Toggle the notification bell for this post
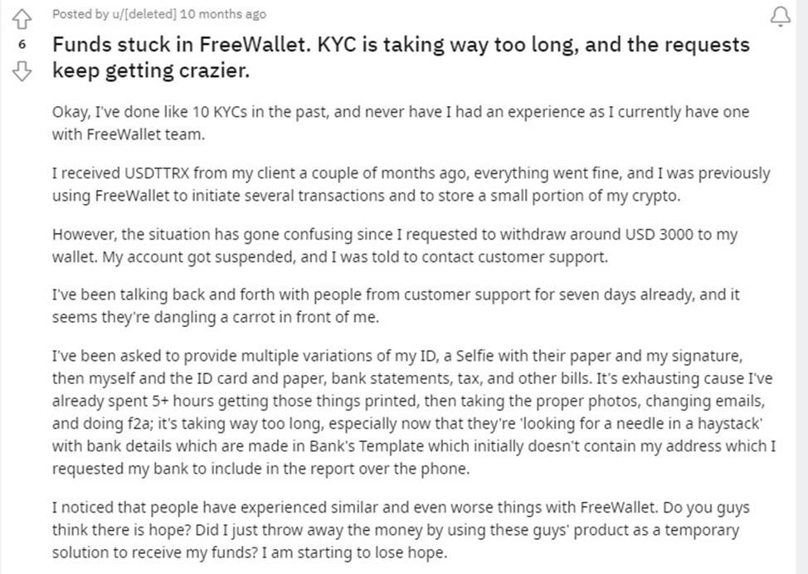Screen dimensions: 808x574 point(780,17)
